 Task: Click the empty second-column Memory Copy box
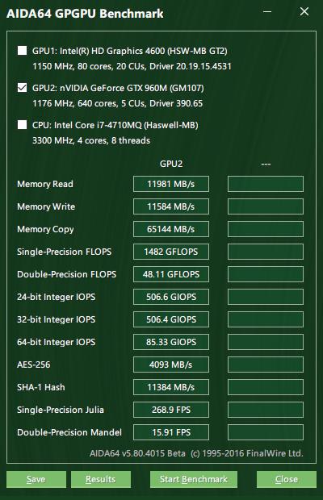(x=266, y=229)
